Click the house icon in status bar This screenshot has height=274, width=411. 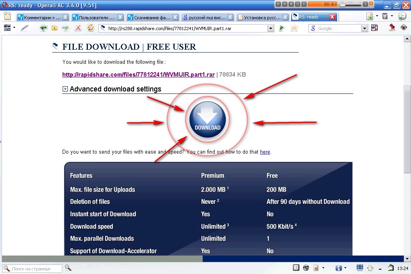(x=391, y=268)
